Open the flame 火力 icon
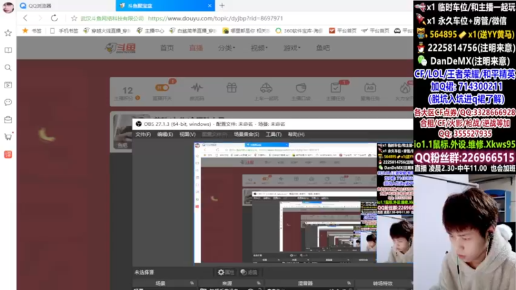This screenshot has height=290, width=516. [405, 88]
